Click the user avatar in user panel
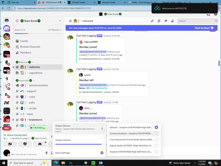 tap(7, 153)
